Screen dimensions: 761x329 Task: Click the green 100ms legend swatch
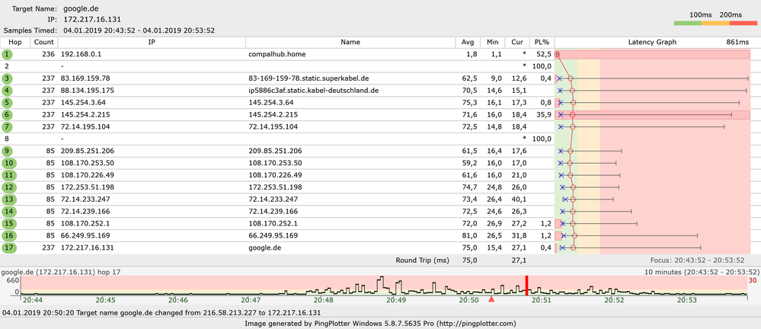tap(687, 24)
